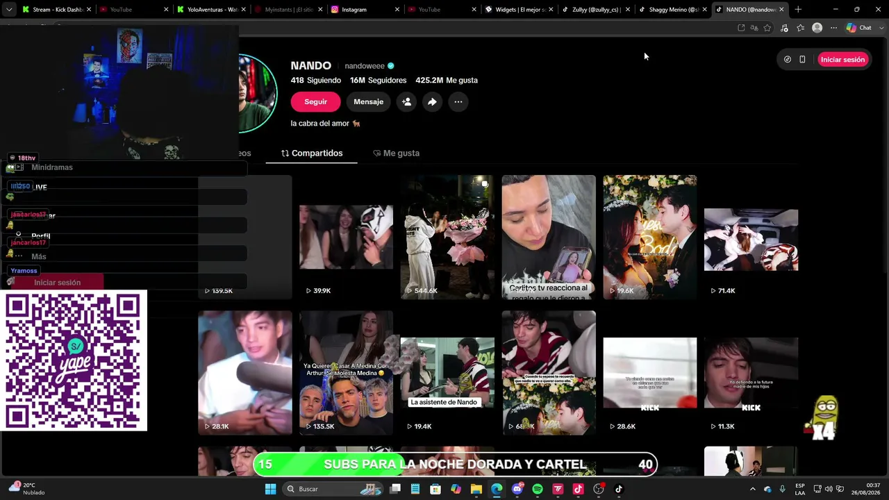The image size is (889, 500).
Task: Open the Casar A Medina video 135.5K
Action: tap(346, 373)
